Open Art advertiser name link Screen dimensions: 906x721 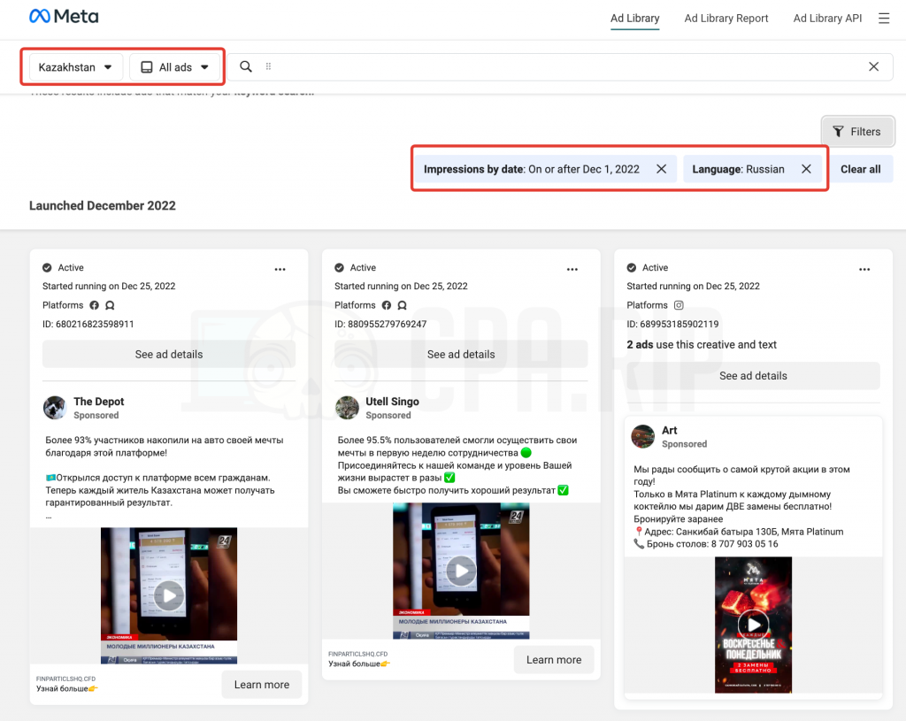[669, 431]
